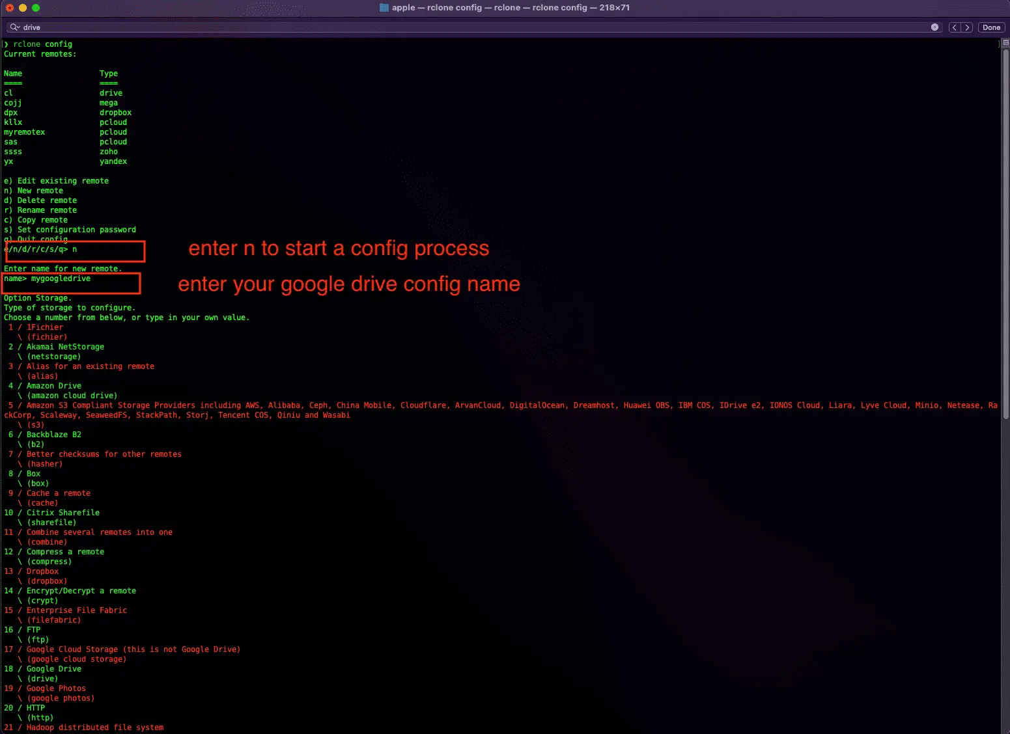
Task: Click type value 'yandex'
Action: point(113,161)
